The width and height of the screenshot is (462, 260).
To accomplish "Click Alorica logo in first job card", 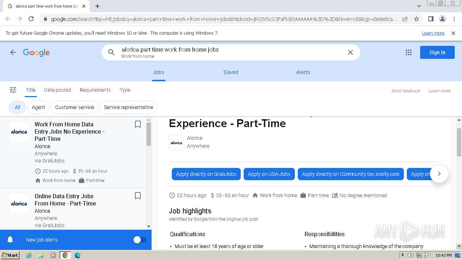I will tap(19, 131).
